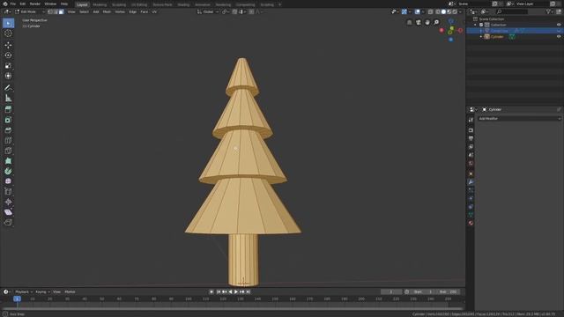Select the Inset Faces tool
This screenshot has width=564, height=317.
[8, 120]
